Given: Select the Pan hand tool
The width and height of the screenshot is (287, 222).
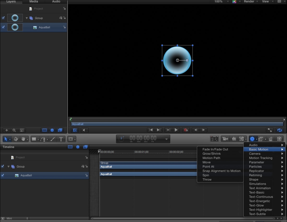Looking at the screenshot, I should coord(24,139).
